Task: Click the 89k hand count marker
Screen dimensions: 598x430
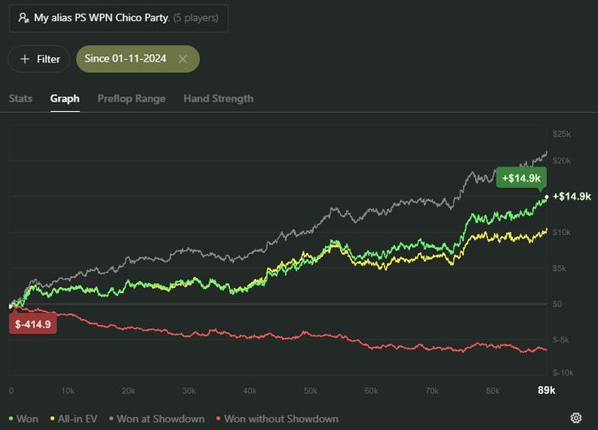Action: pyautogui.click(x=547, y=391)
